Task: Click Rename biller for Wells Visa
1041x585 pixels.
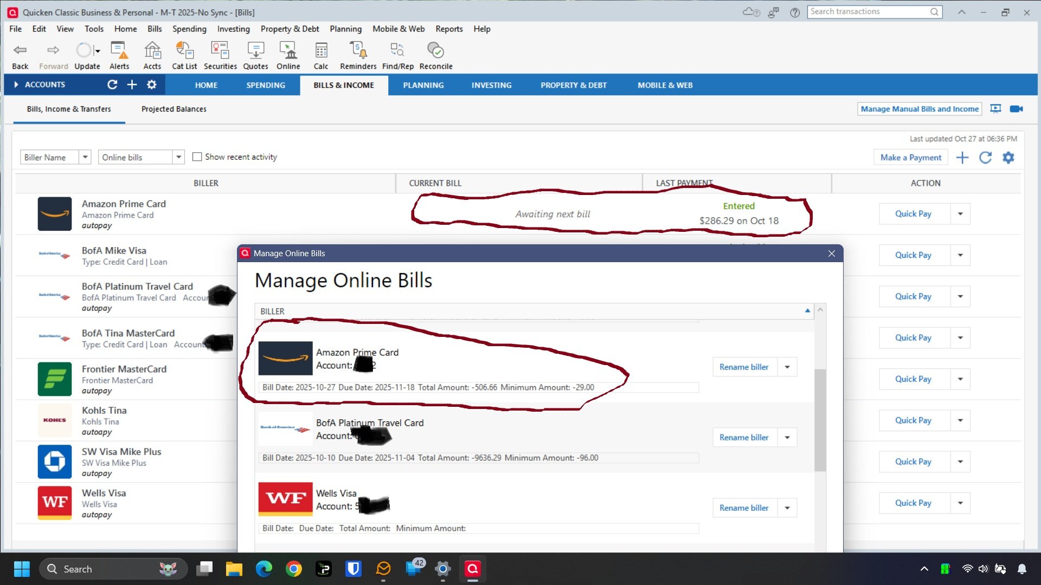Action: (x=744, y=508)
